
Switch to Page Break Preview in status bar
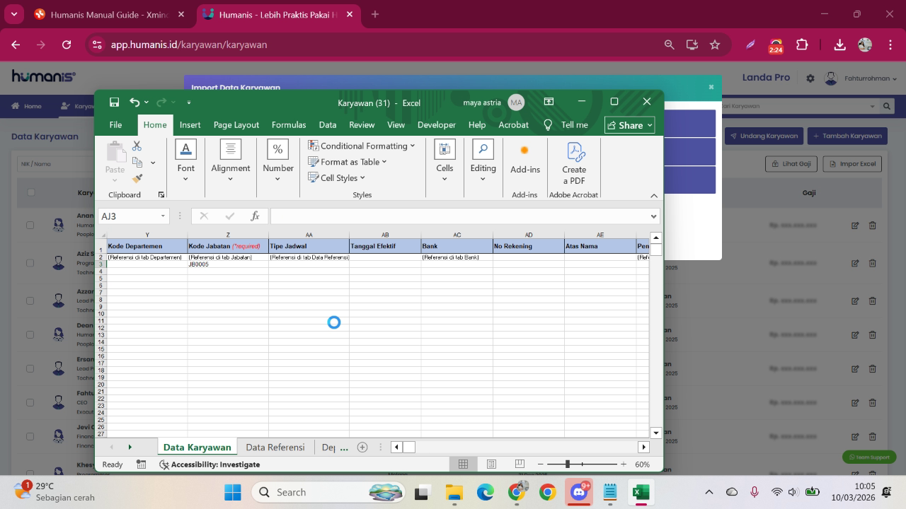click(x=520, y=464)
